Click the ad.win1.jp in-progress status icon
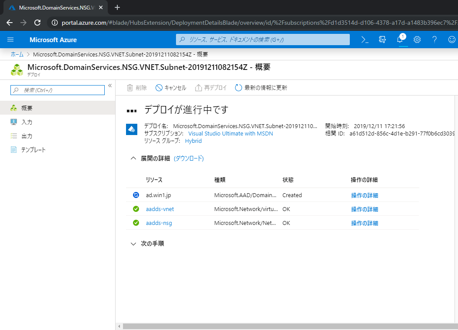 pos(136,195)
